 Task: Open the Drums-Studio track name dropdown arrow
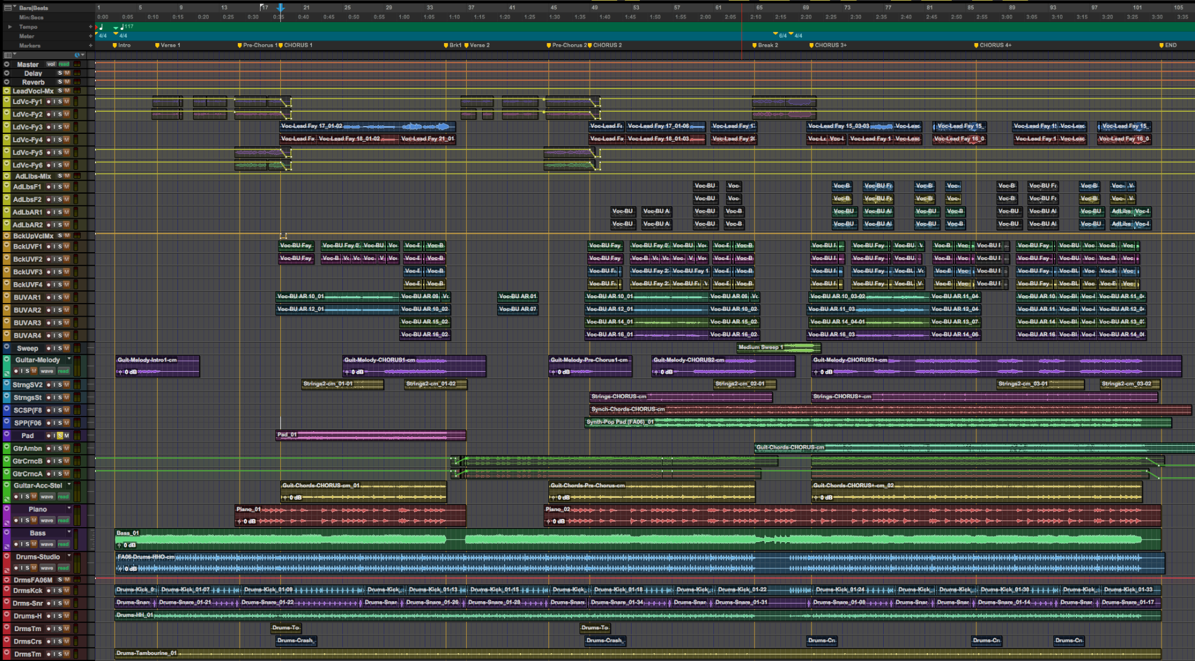(69, 556)
